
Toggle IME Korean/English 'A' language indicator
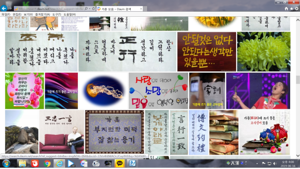[232, 163]
